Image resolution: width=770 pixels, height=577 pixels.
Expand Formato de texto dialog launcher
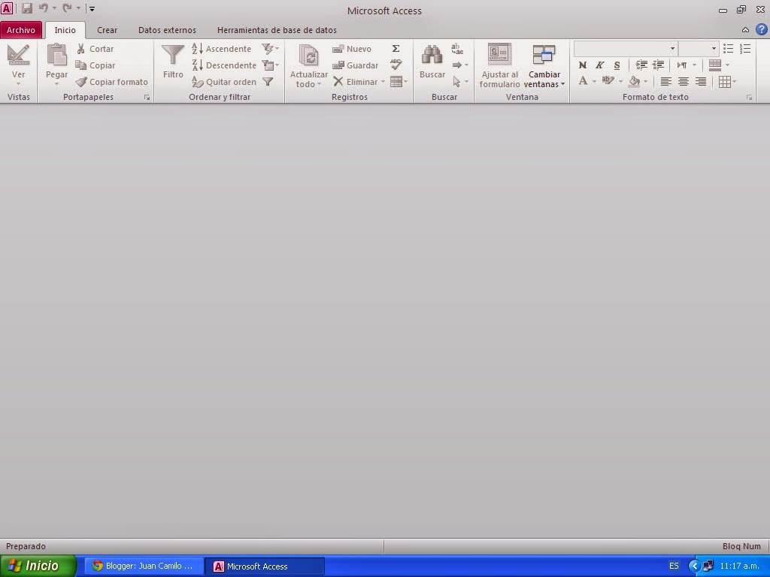[749, 98]
